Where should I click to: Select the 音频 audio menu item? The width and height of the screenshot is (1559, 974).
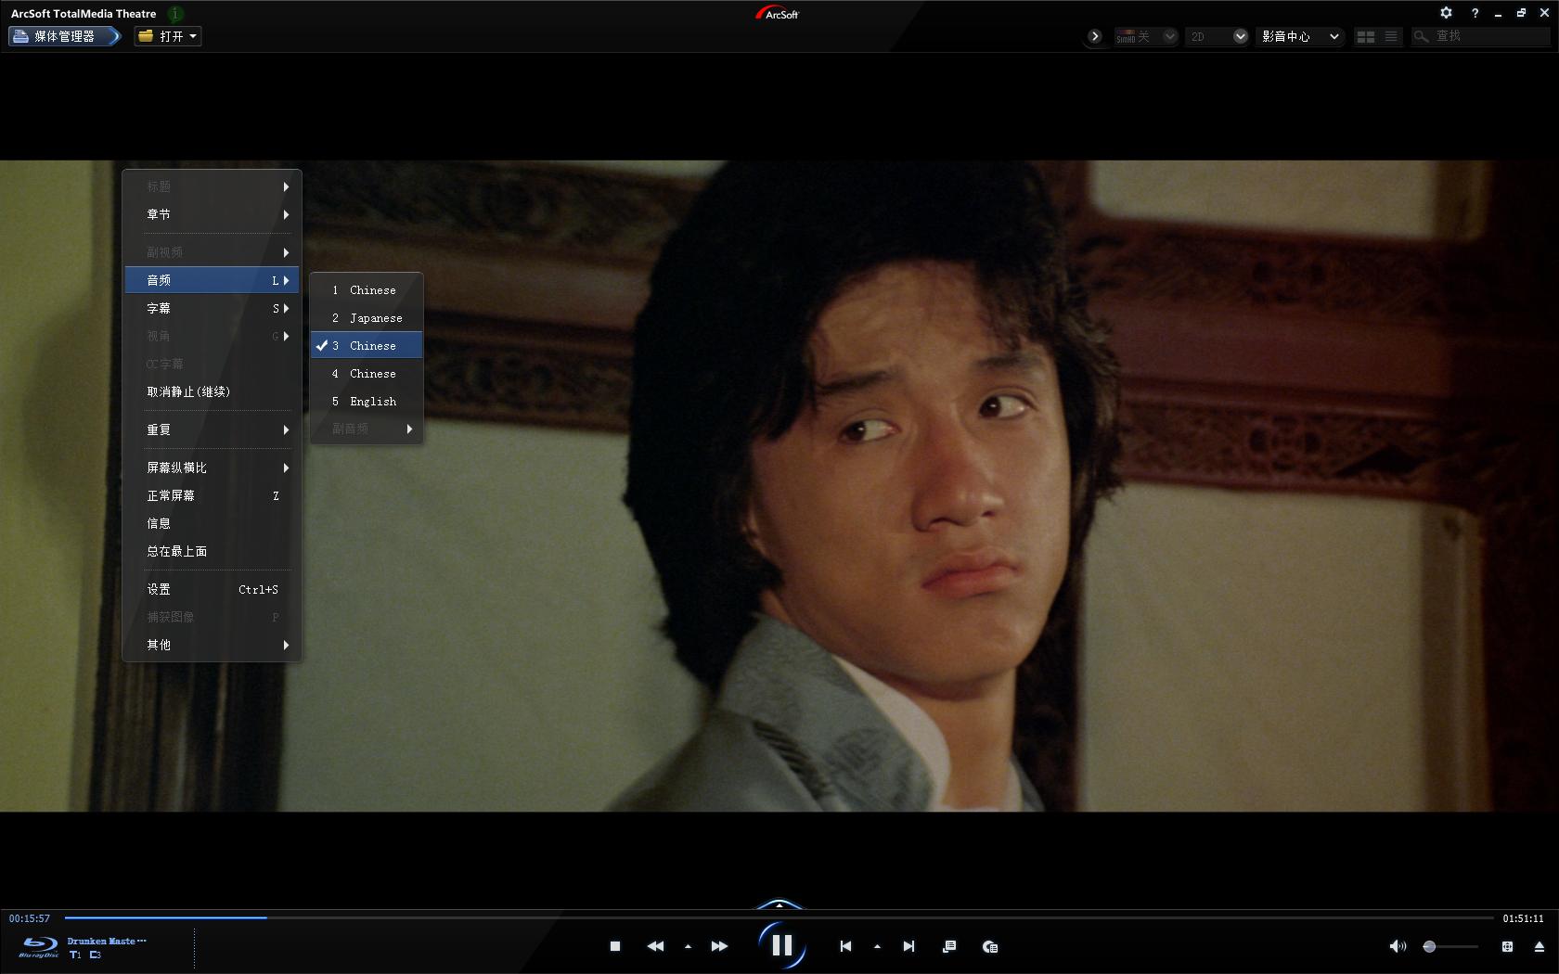(212, 280)
